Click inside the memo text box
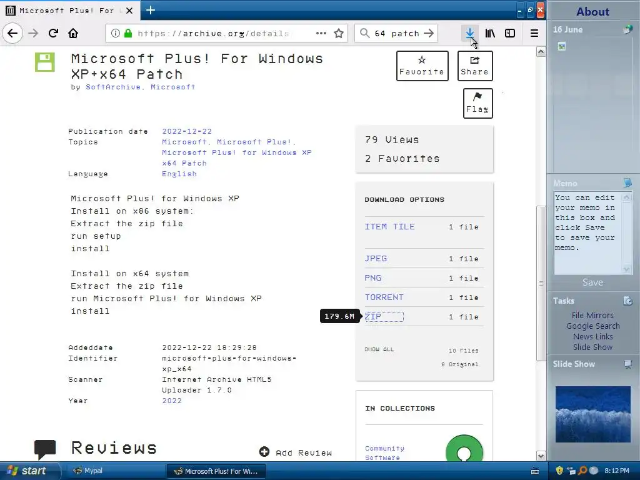 pyautogui.click(x=587, y=233)
